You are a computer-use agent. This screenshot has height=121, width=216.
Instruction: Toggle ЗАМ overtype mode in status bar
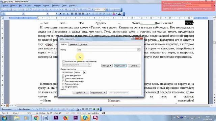click(x=84, y=113)
